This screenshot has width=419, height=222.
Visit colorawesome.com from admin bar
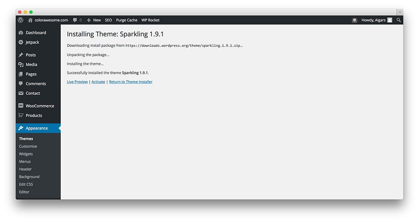click(x=51, y=20)
